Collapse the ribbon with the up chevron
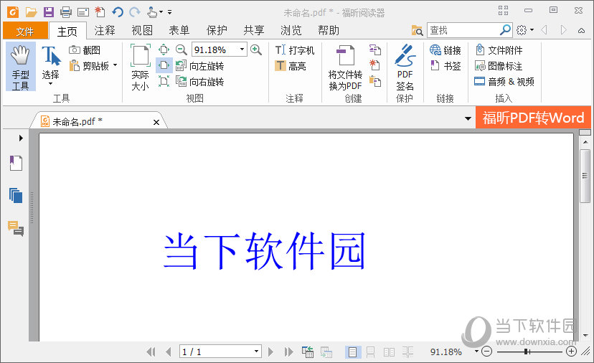 click(x=581, y=30)
